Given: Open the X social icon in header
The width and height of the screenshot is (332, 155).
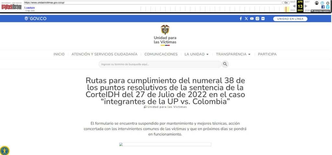Looking at the screenshot, I should [246, 19].
